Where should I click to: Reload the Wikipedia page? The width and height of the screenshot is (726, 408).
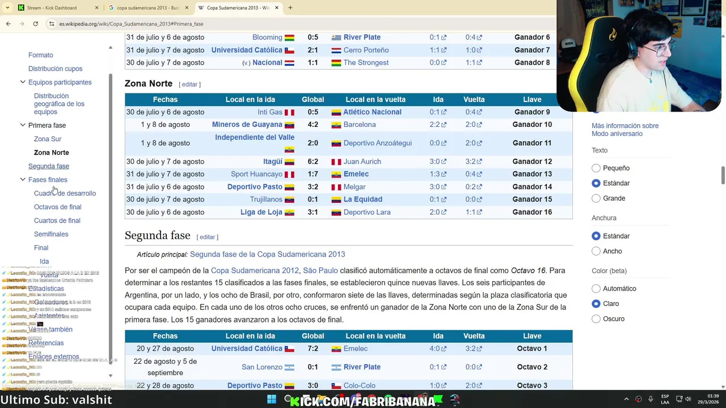[x=35, y=24]
